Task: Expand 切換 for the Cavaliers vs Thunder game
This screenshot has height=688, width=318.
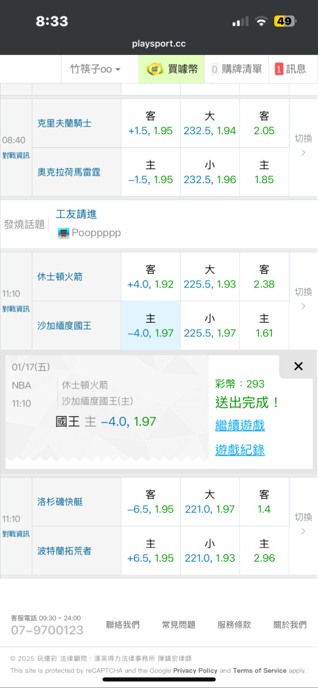Action: tap(303, 145)
